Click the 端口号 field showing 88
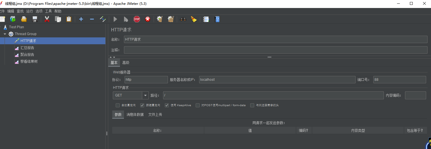 click(400, 80)
